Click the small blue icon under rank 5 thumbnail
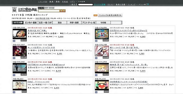Screen dimensions: 183x94 coord(14,75)
